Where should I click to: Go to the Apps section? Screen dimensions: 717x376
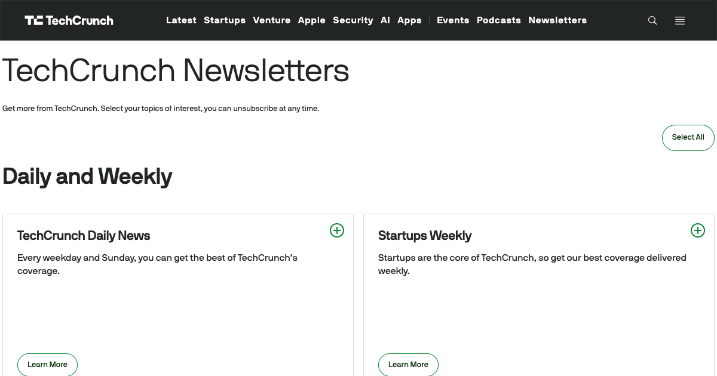click(409, 20)
